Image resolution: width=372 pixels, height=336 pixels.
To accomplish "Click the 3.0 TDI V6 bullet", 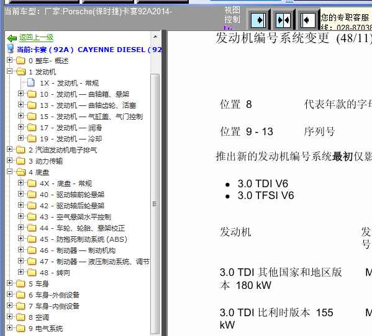I will click(x=263, y=183).
